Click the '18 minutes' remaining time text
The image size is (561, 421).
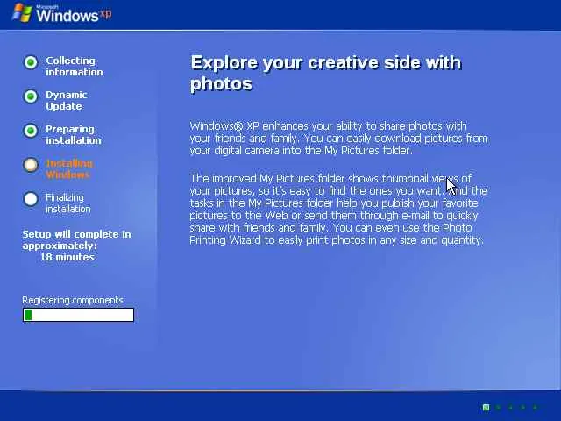pyautogui.click(x=67, y=257)
